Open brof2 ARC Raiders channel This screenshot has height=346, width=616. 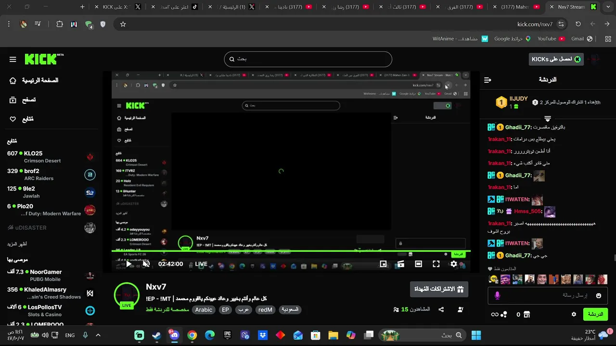(x=51, y=174)
